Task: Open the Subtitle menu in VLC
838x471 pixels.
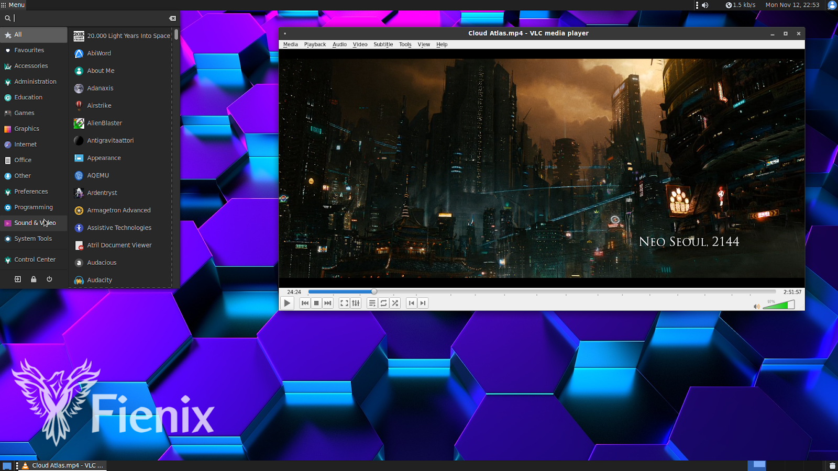Action: coord(383,44)
